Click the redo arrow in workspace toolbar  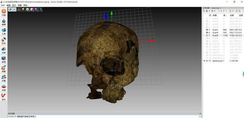coord(224,11)
